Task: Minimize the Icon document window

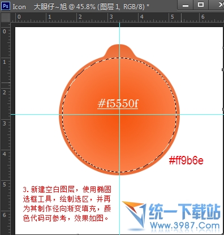Action: (x=186, y=5)
